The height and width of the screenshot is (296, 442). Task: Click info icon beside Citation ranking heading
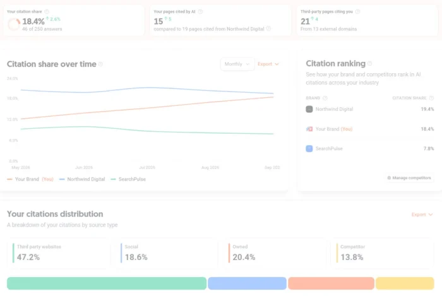tap(369, 64)
